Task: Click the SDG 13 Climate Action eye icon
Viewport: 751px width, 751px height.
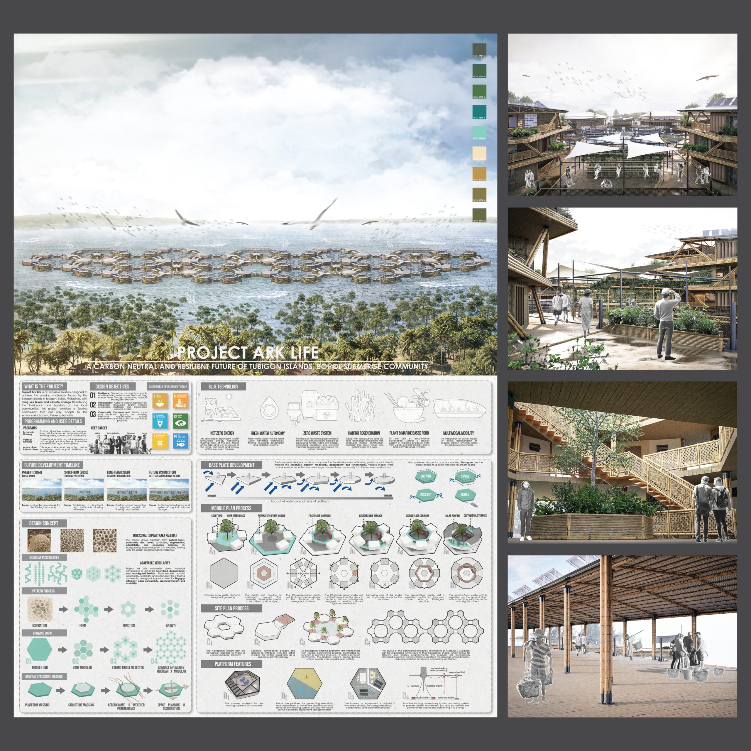Action: (180, 421)
